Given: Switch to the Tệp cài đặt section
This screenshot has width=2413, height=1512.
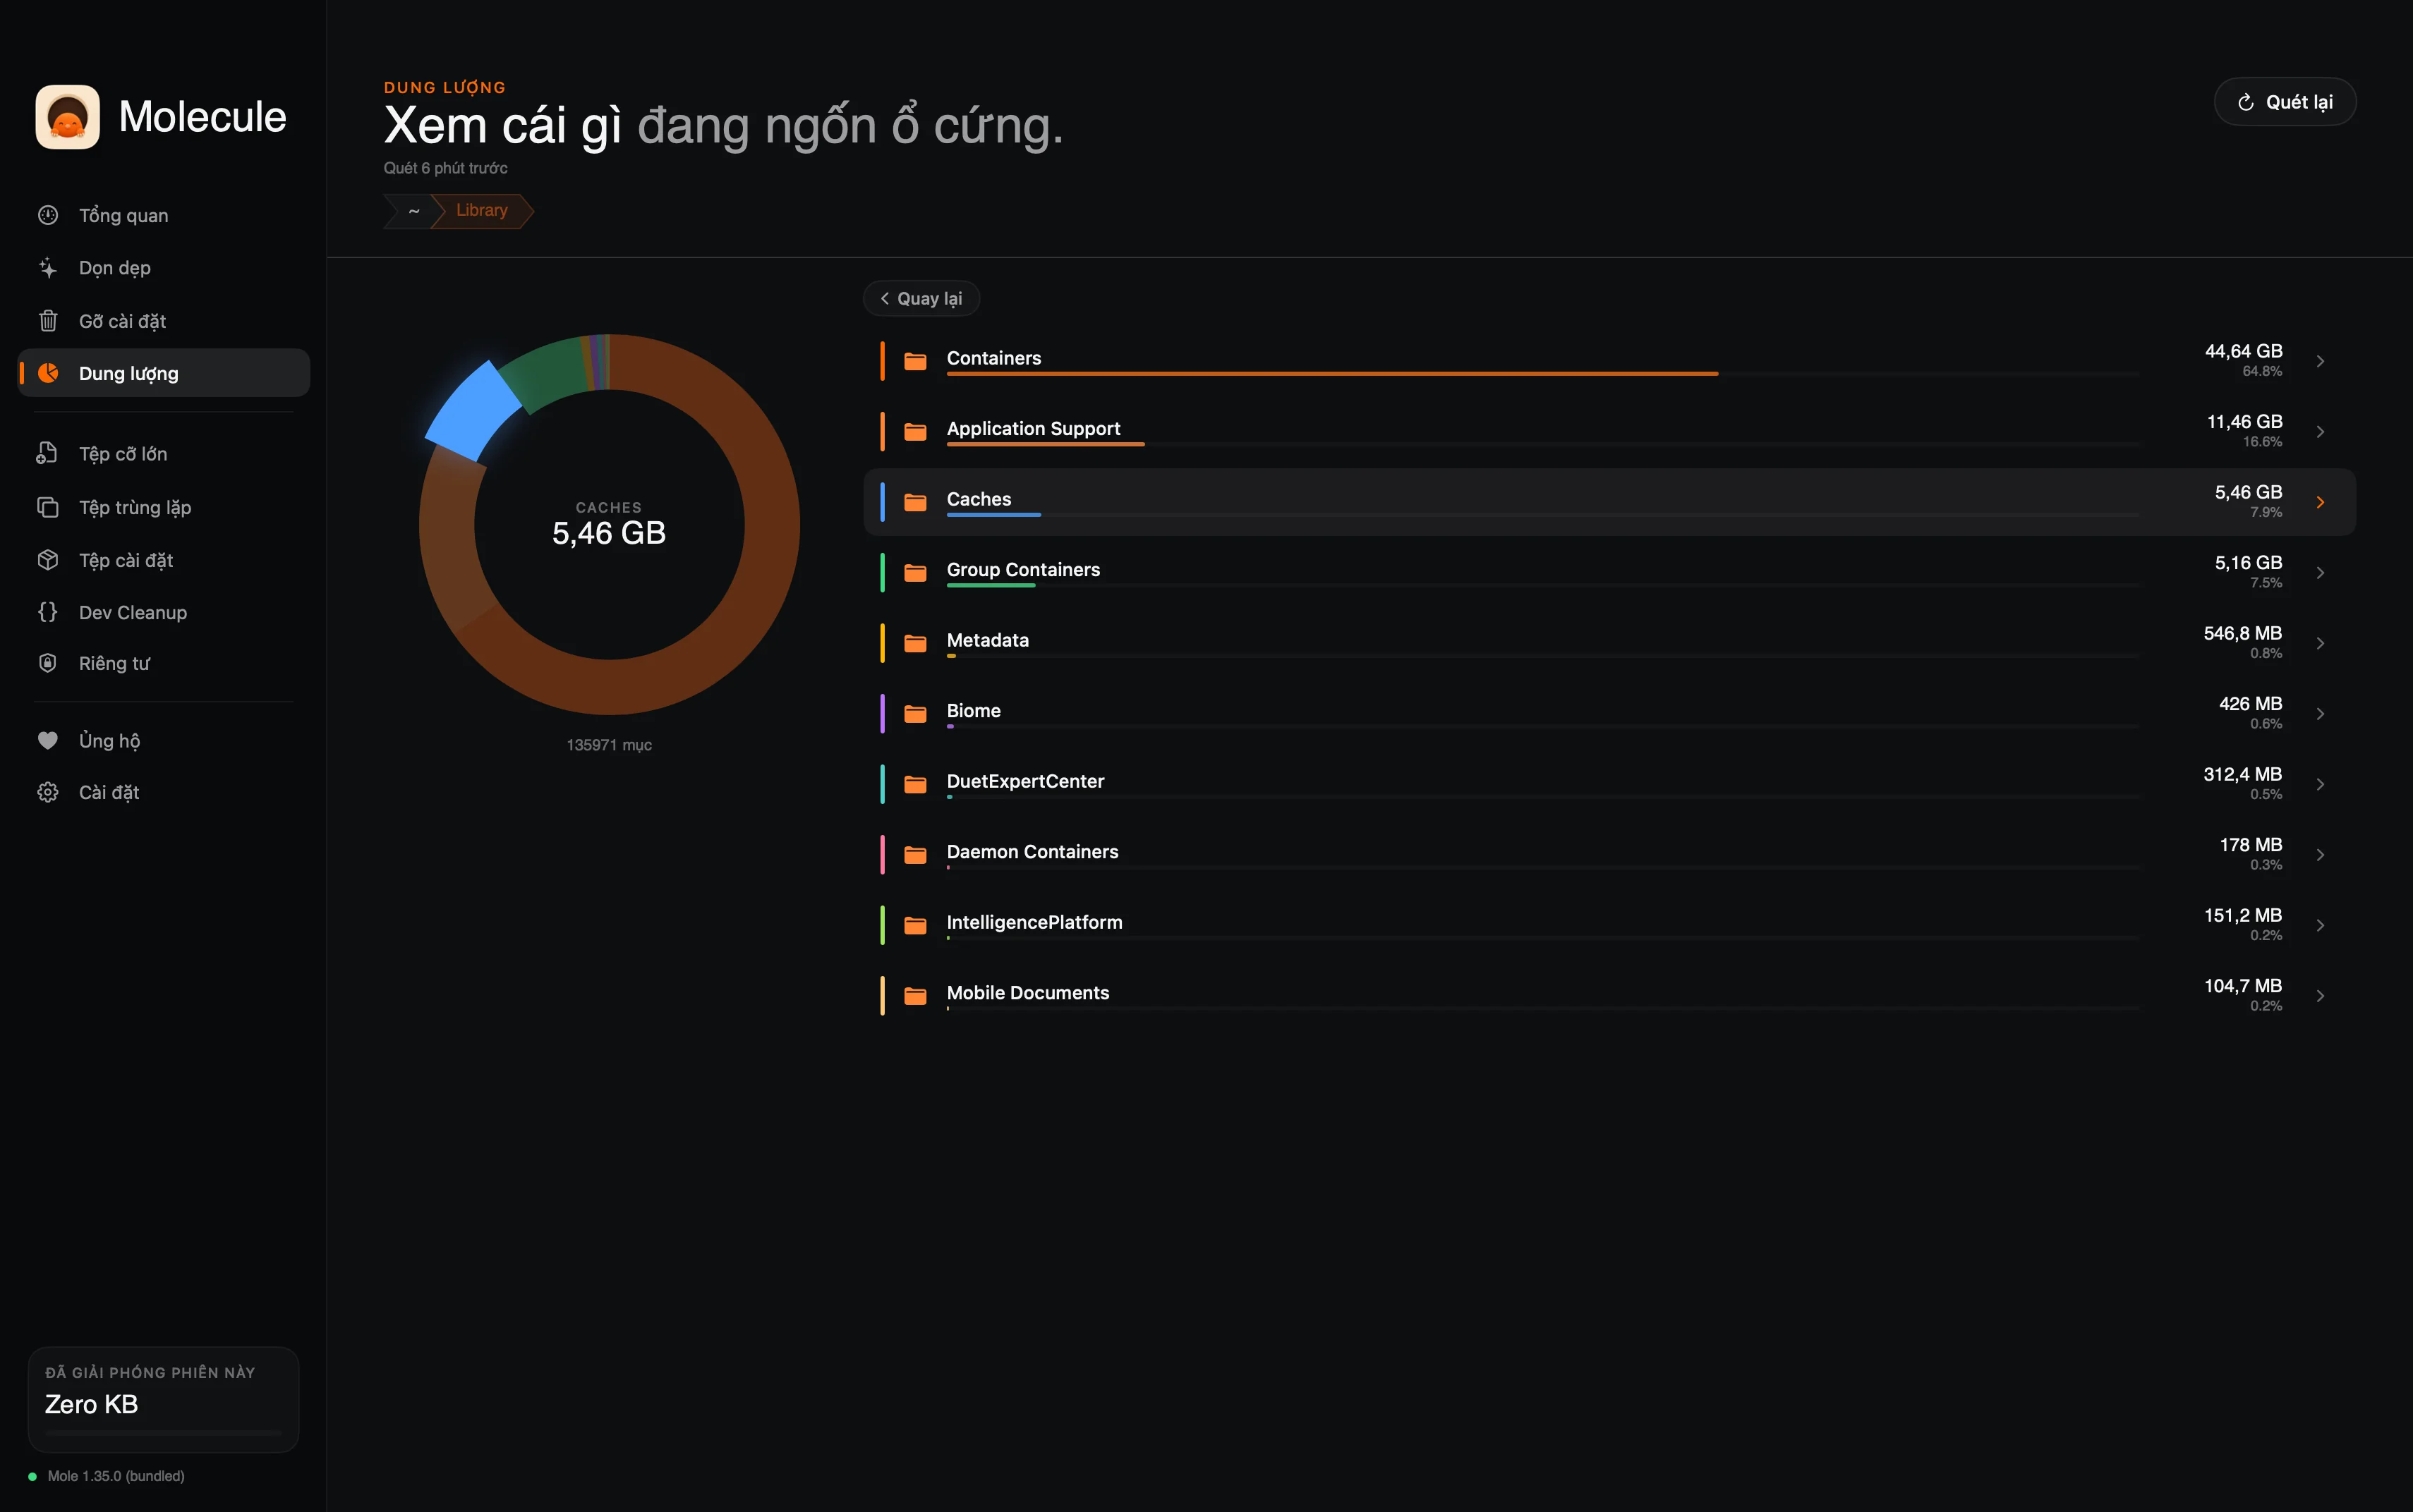Looking at the screenshot, I should click(126, 560).
